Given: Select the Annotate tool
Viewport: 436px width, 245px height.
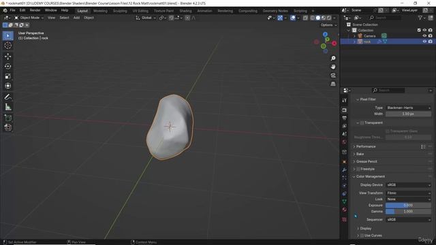Looking at the screenshot, I should (x=7, y=97).
